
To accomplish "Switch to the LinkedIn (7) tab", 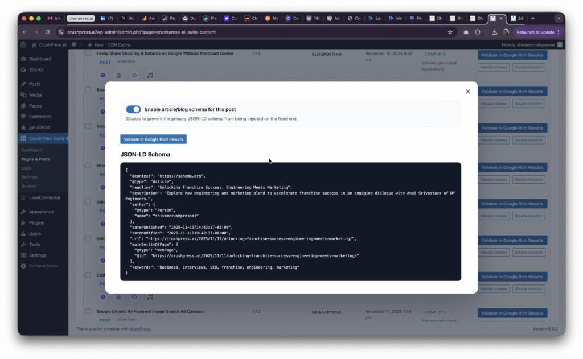I will click(x=106, y=18).
